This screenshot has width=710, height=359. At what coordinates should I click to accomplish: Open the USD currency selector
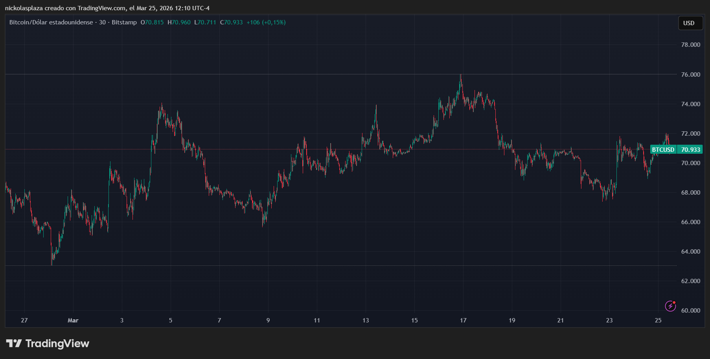click(688, 23)
